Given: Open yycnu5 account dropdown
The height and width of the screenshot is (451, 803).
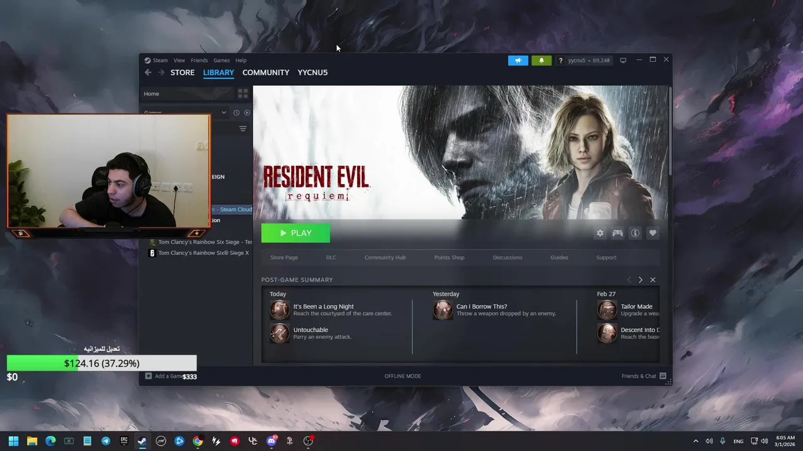Looking at the screenshot, I should click(x=589, y=61).
